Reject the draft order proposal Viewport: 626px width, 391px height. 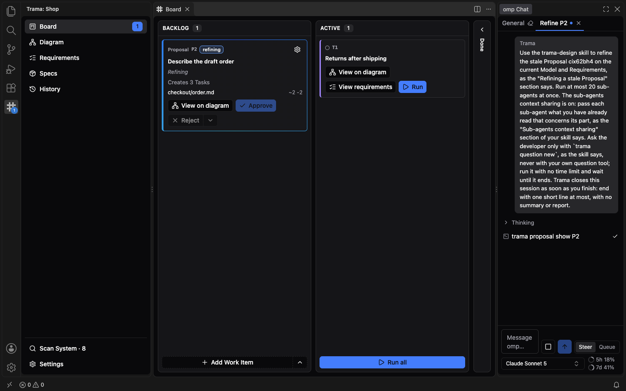pyautogui.click(x=186, y=120)
